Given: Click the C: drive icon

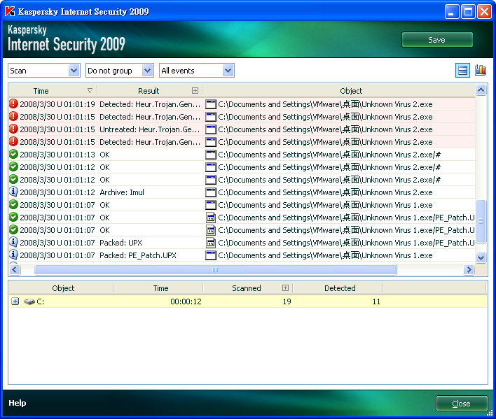Looking at the screenshot, I should click(x=29, y=301).
